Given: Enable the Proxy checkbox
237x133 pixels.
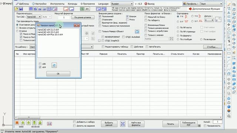Looking at the screenshot, I should 127,20.
